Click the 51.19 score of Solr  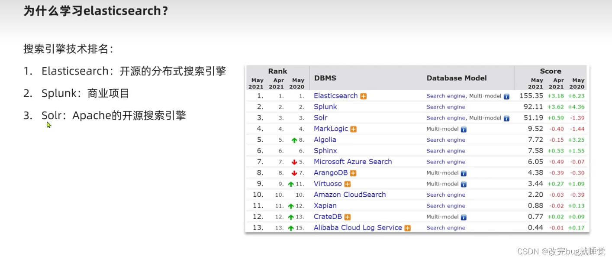pos(533,117)
